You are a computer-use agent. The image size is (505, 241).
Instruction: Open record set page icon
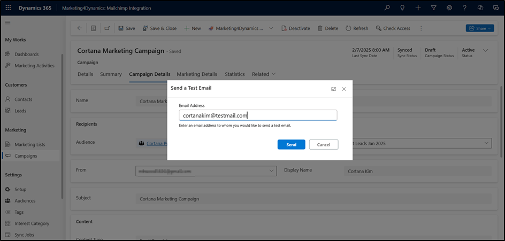(x=94, y=28)
